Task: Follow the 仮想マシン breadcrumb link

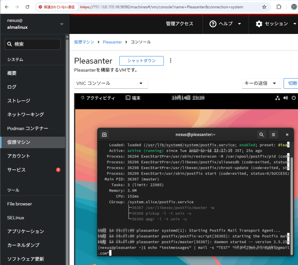Action: pos(84,42)
